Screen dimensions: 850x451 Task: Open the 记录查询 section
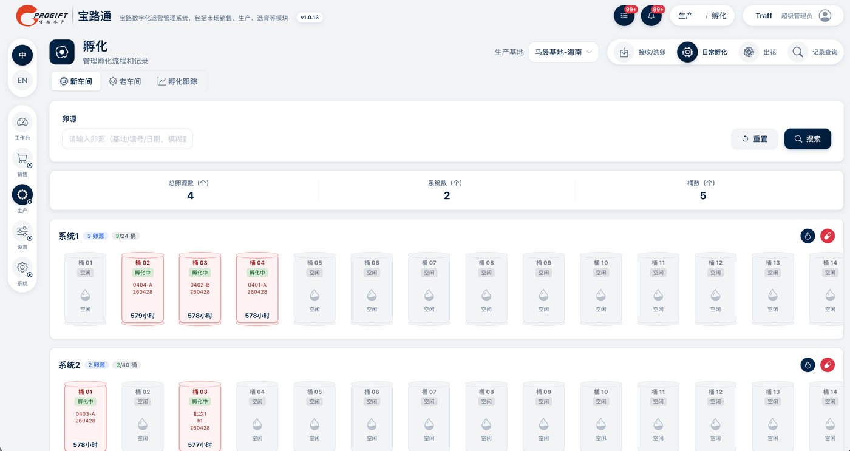point(815,52)
